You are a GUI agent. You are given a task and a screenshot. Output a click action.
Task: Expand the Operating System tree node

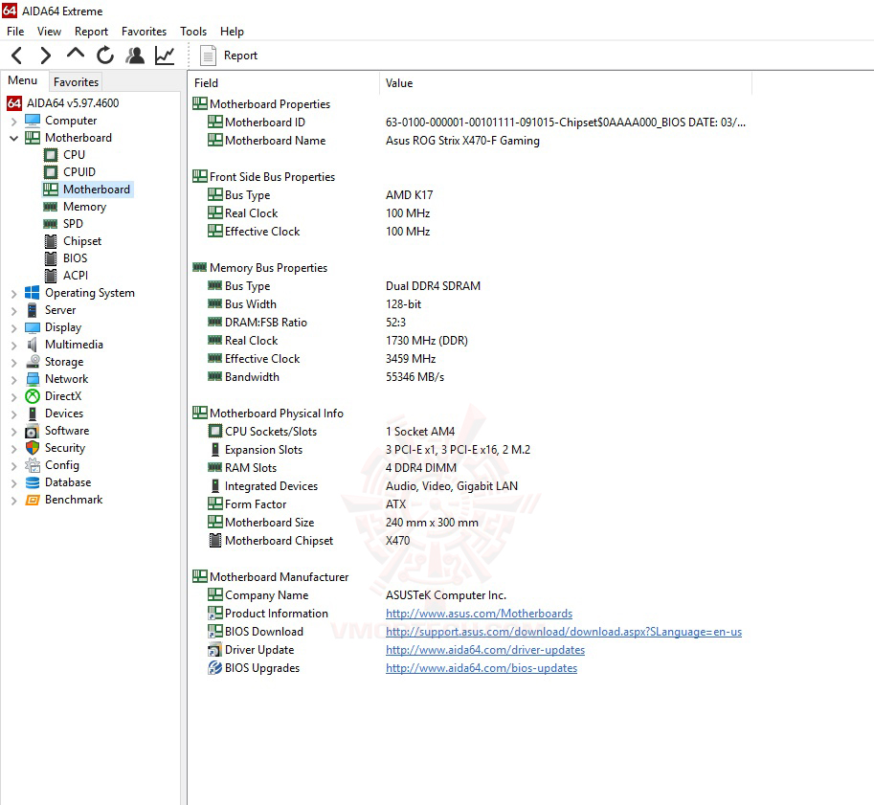(14, 293)
